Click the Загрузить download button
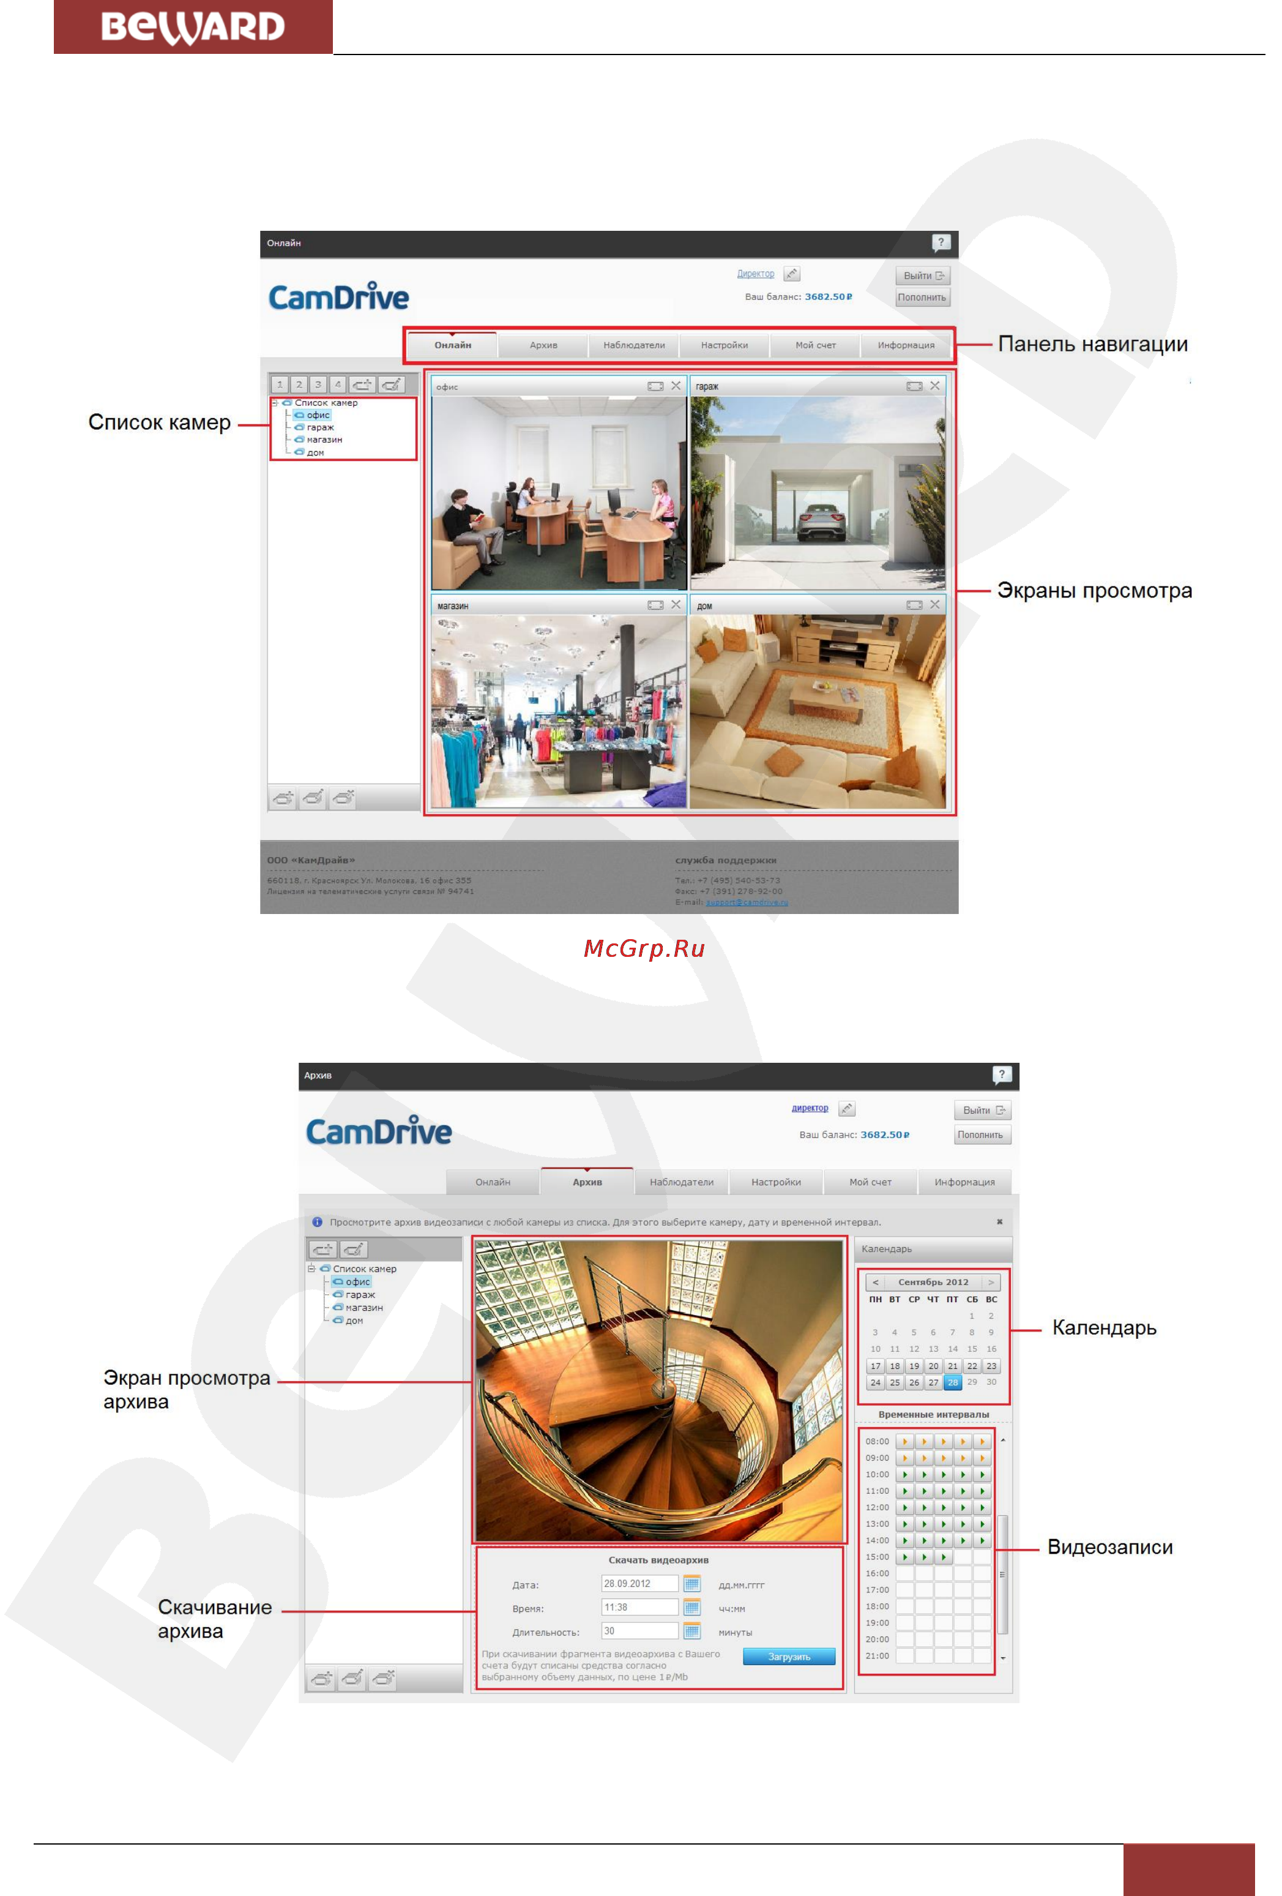1282x1896 pixels. 789,1656
